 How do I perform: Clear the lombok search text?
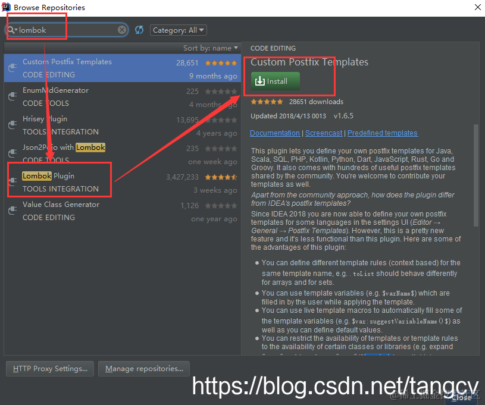[122, 30]
